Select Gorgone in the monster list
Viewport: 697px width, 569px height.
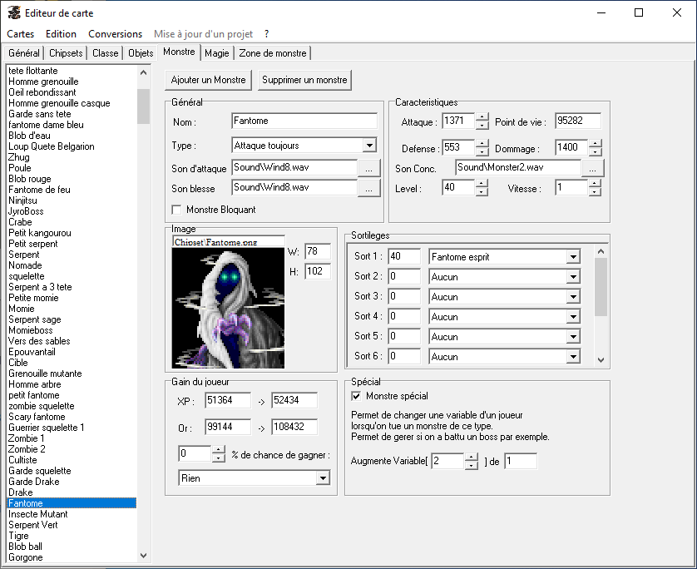click(x=26, y=557)
